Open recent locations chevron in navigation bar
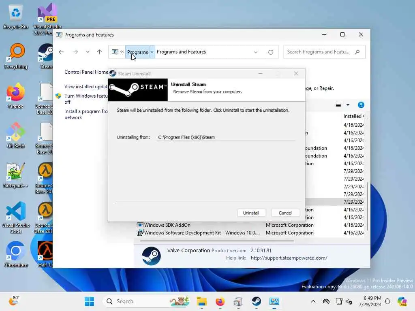 pyautogui.click(x=88, y=52)
